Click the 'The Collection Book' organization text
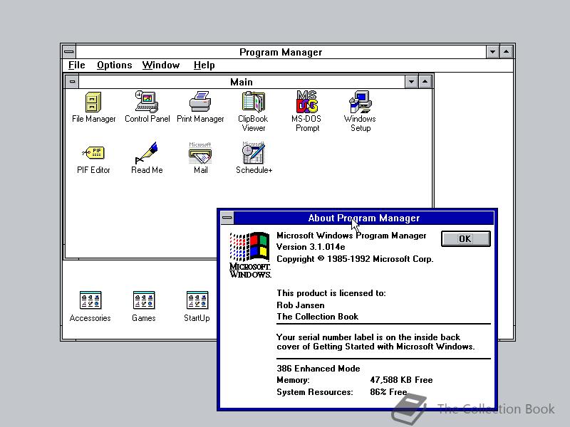 tap(318, 317)
